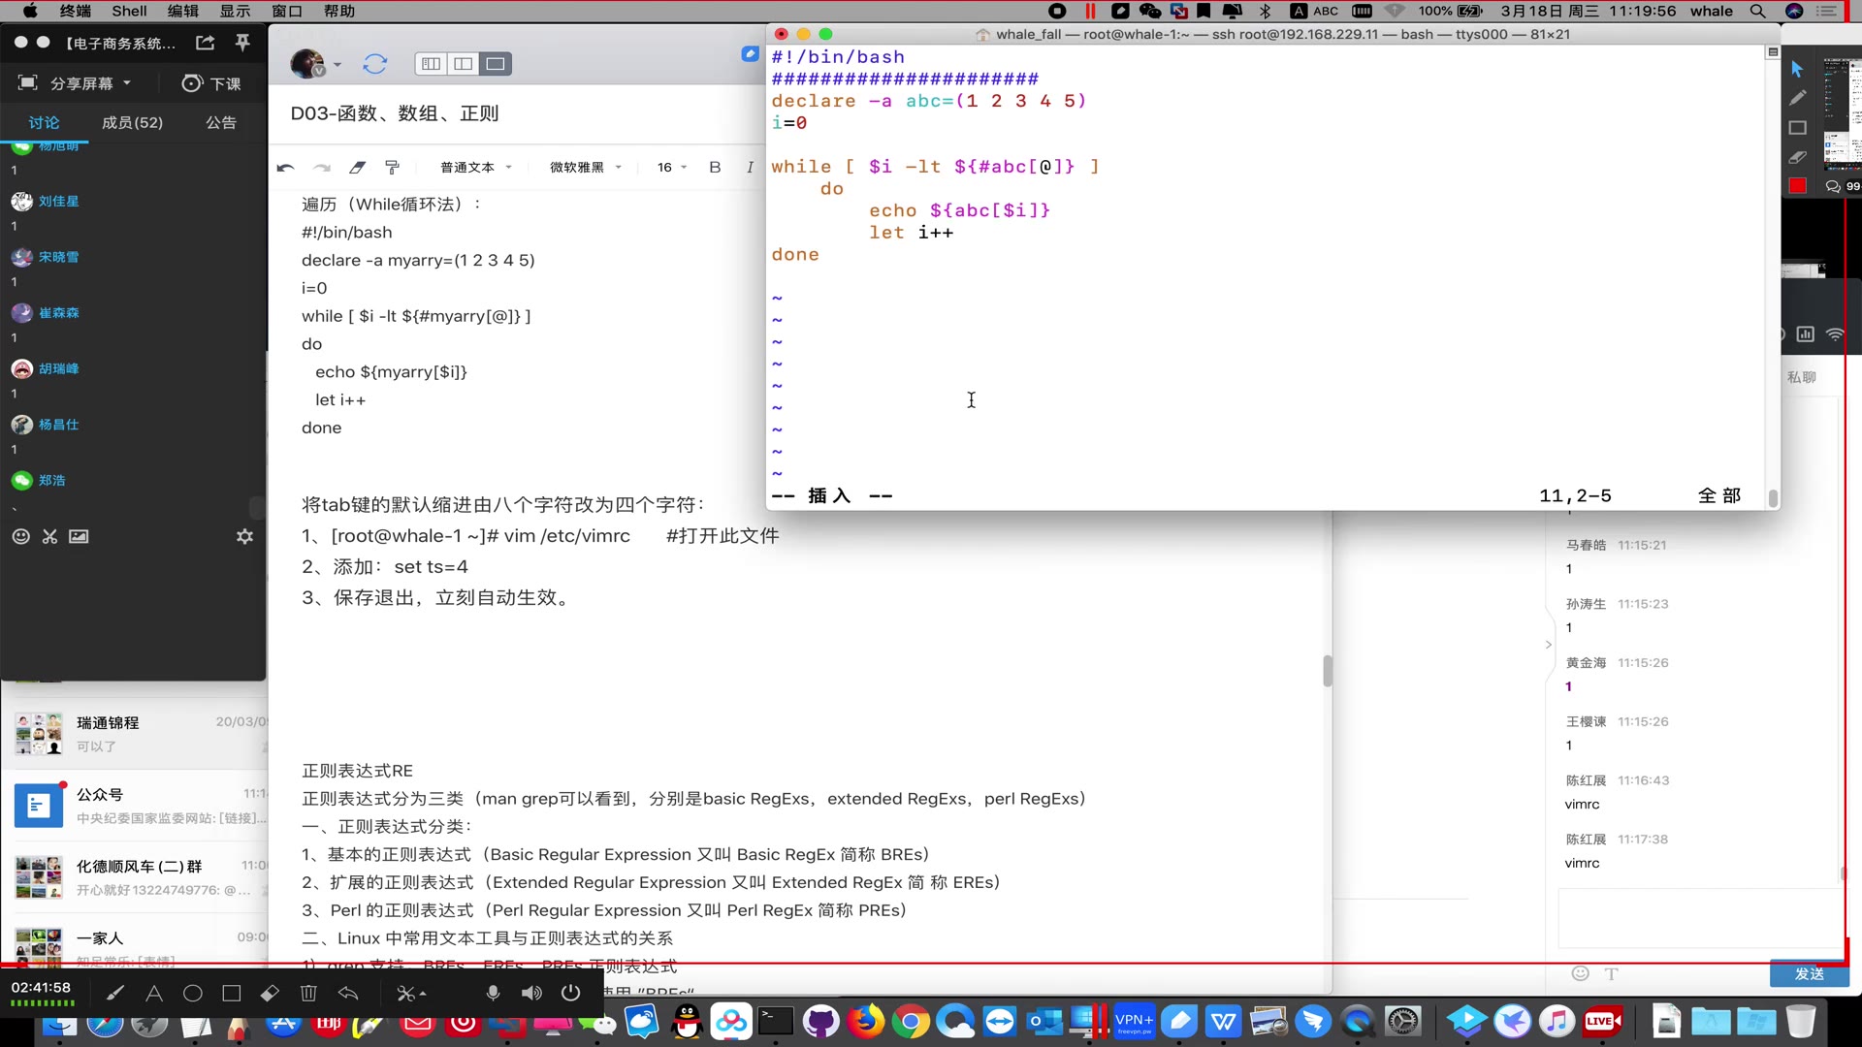Open the 普通文本 paragraph style dropdown
This screenshot has width=1862, height=1047.
475,168
